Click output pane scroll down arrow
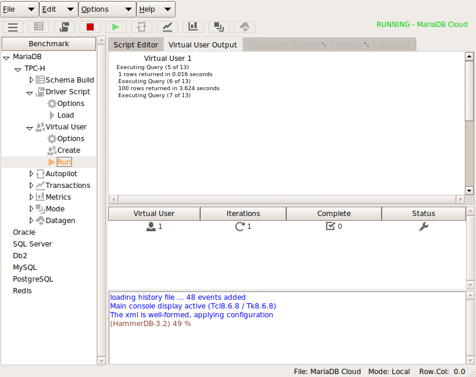 [x=469, y=191]
